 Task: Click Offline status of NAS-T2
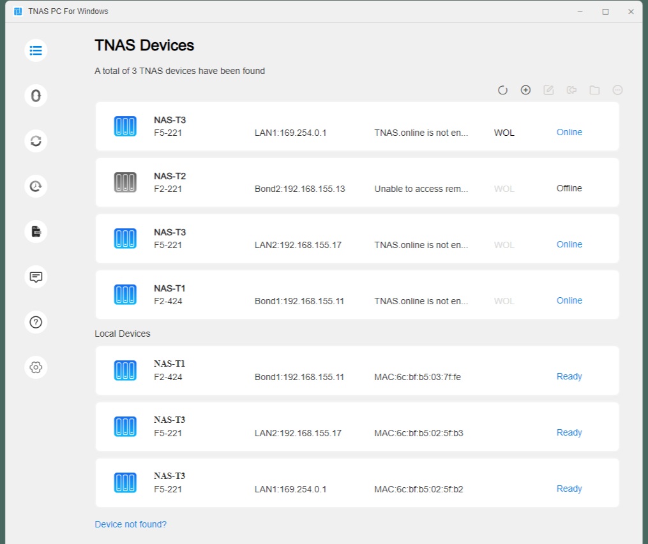point(569,188)
